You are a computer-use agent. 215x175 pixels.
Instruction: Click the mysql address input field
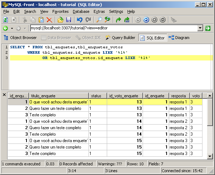click(114, 28)
